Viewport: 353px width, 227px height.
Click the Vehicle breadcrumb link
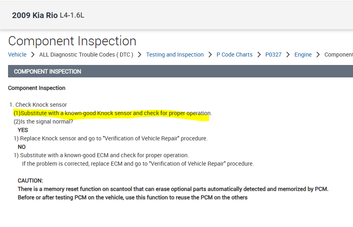pyautogui.click(x=17, y=55)
